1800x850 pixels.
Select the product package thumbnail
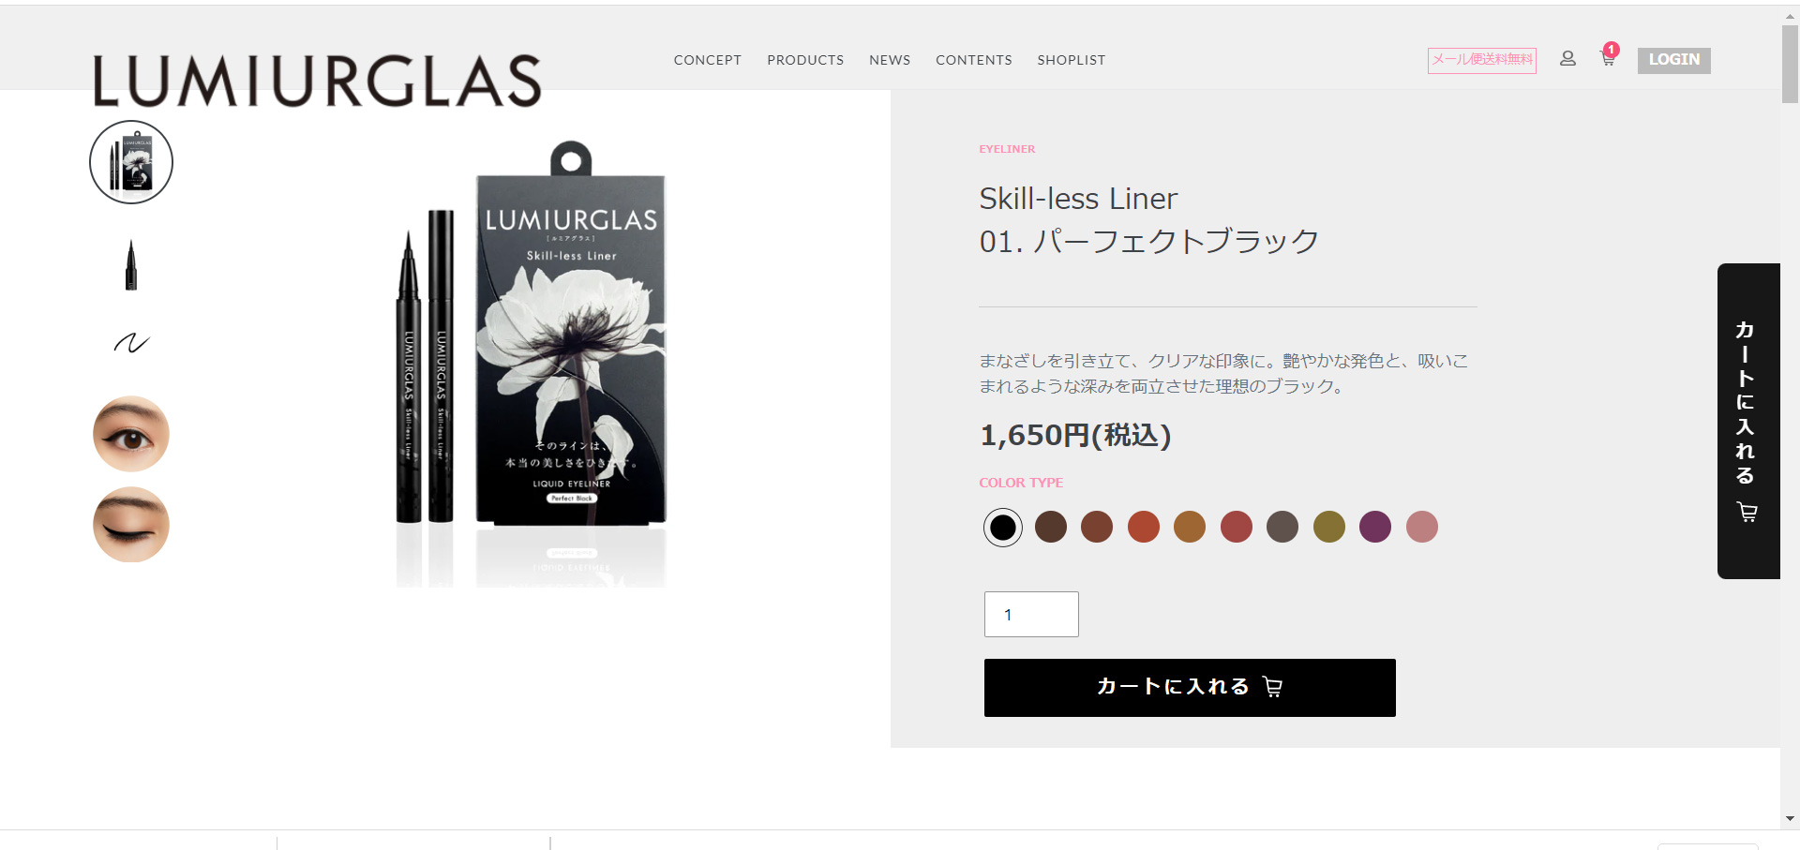(131, 162)
